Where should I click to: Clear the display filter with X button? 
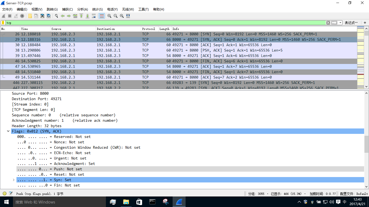click(328, 23)
